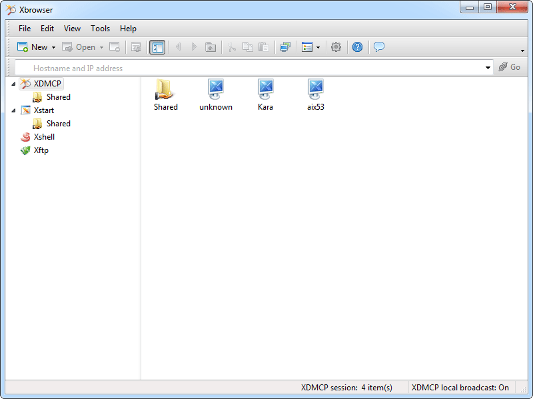The width and height of the screenshot is (533, 399).
Task: Click the copy icon in the toolbar
Action: tap(247, 47)
